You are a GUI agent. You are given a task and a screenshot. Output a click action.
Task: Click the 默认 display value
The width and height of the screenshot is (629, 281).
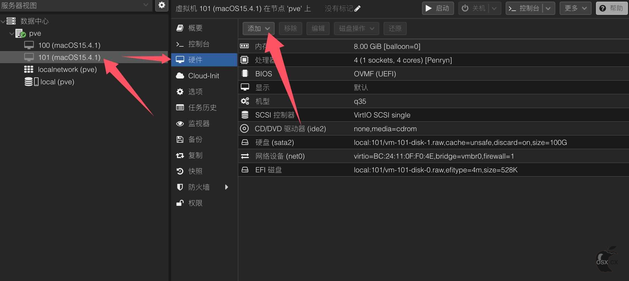(x=361, y=88)
